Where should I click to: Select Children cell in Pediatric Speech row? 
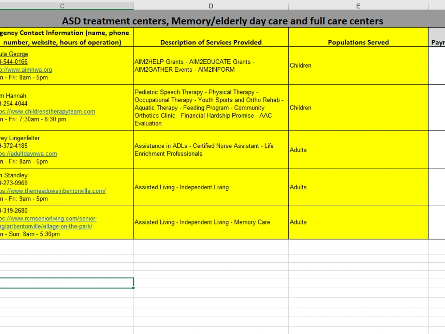point(358,108)
